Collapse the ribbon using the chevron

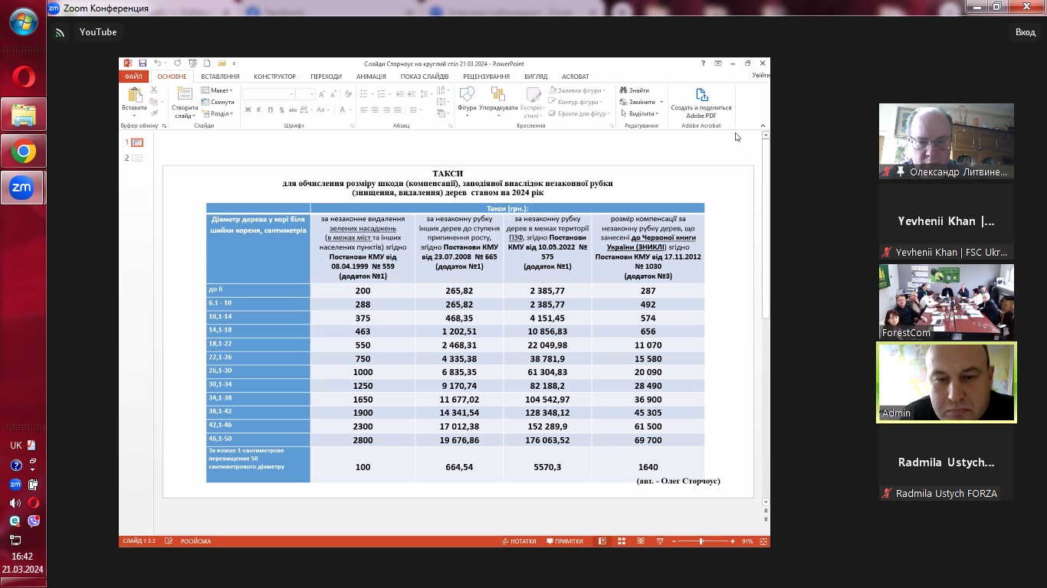pos(763,126)
